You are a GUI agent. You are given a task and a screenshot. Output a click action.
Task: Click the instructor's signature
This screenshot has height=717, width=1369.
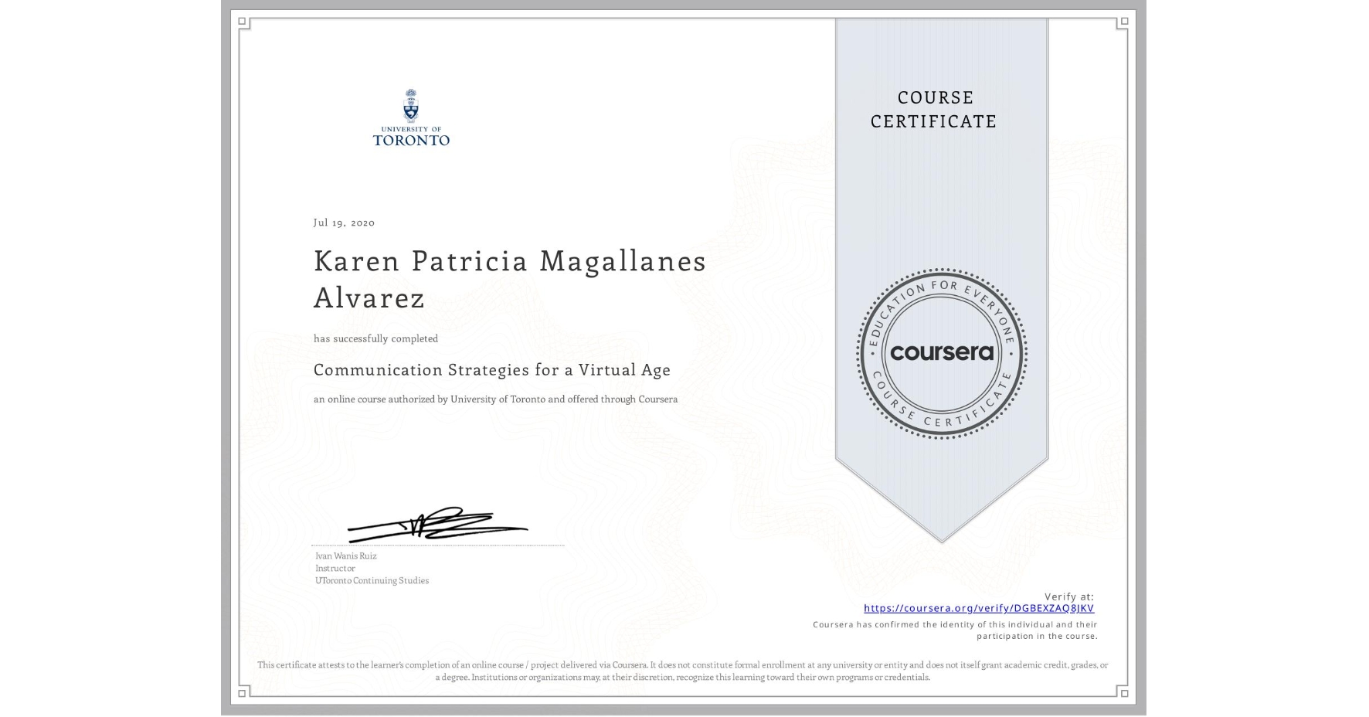click(437, 525)
